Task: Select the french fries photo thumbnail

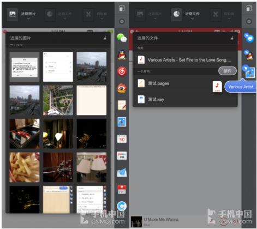Action: pyautogui.click(x=25, y=167)
